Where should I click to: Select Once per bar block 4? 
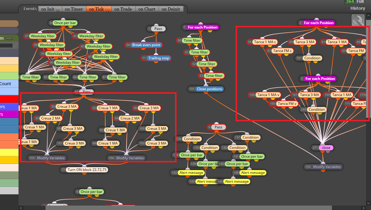click(x=63, y=23)
